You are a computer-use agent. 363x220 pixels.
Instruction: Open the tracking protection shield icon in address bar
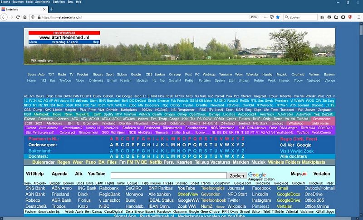click(33, 17)
